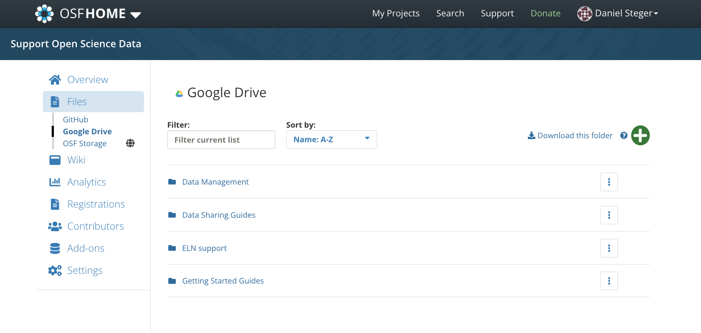Viewport: 701px width, 333px height.
Task: Click the Analytics chart icon
Action: point(55,182)
